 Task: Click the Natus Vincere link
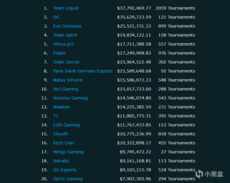(68, 80)
